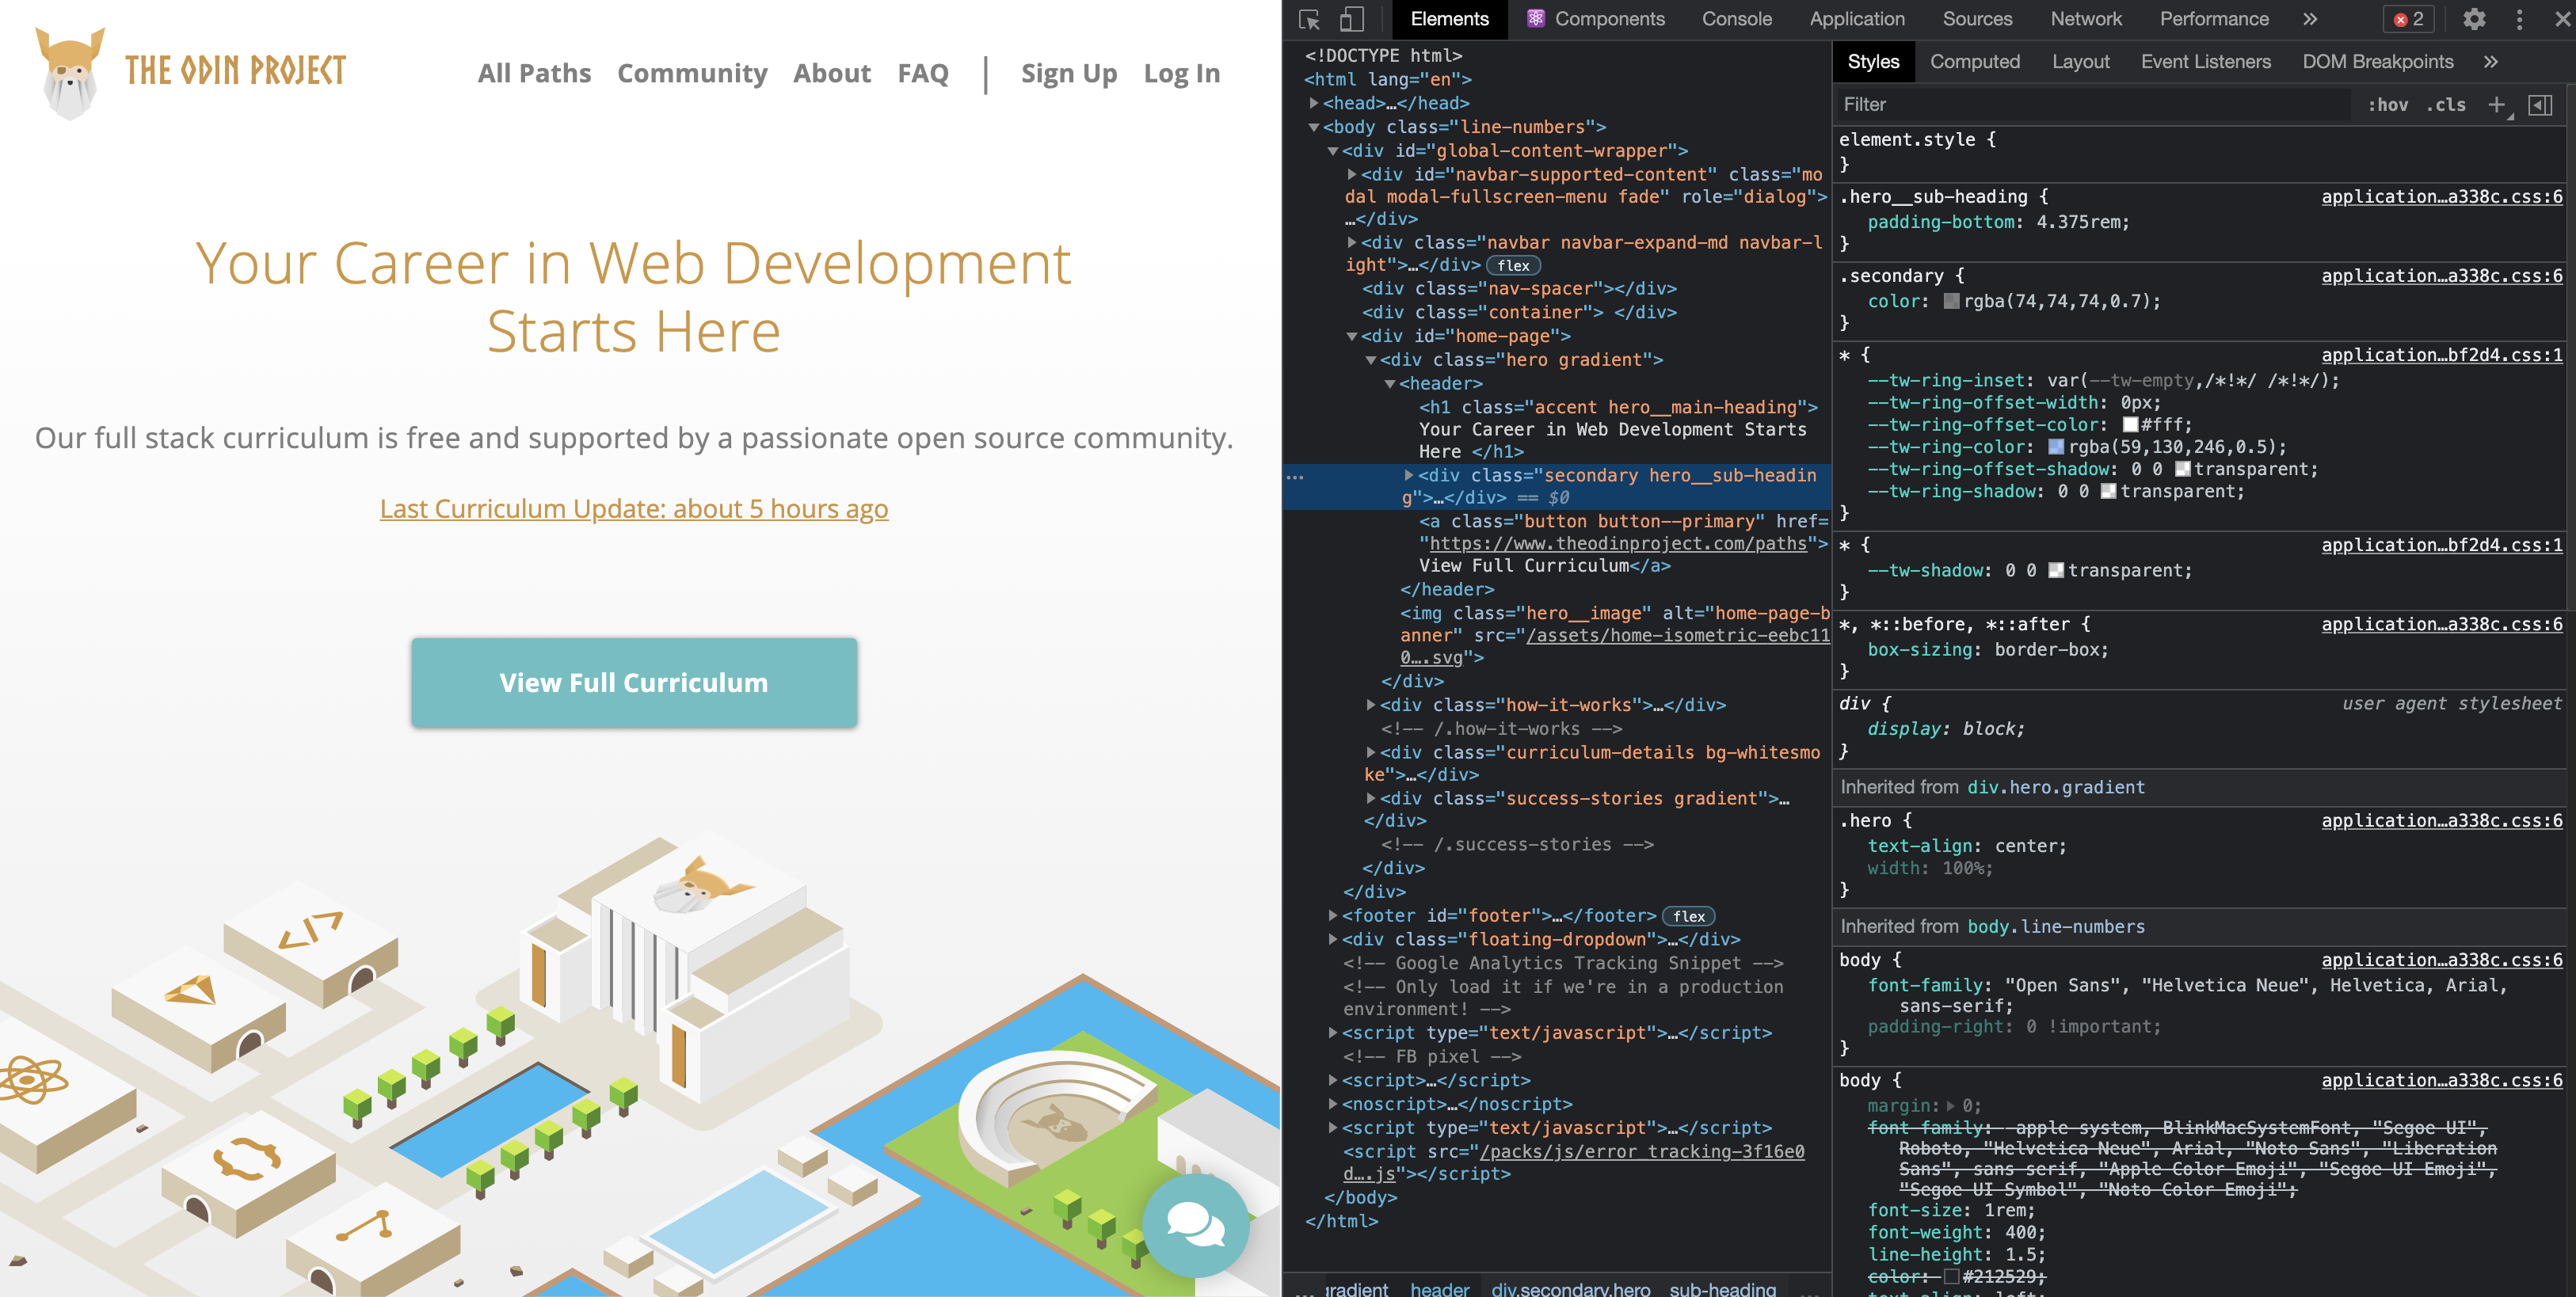Click flex badge on navbar div

[x=1513, y=266]
